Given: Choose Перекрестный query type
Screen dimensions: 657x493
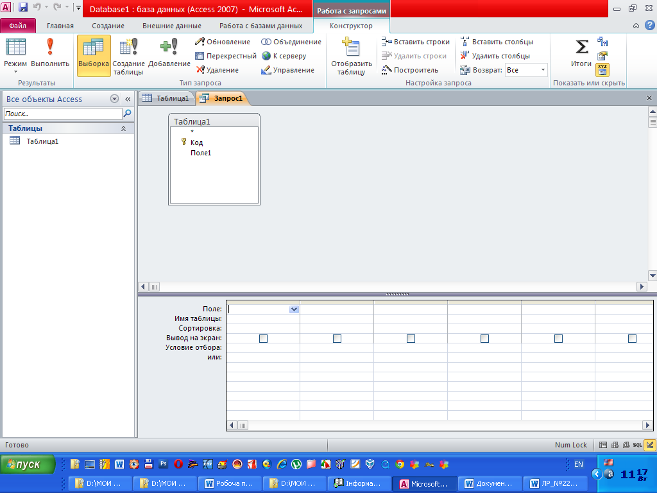Looking at the screenshot, I should coord(225,56).
